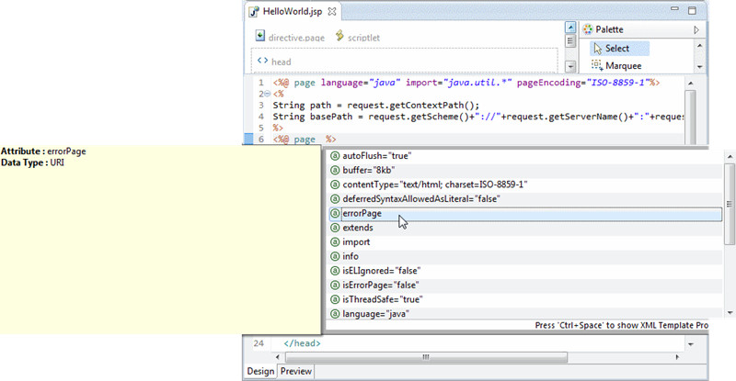Click the scriptlet element icon
Image resolution: width=736 pixels, height=381 pixels.
[340, 37]
